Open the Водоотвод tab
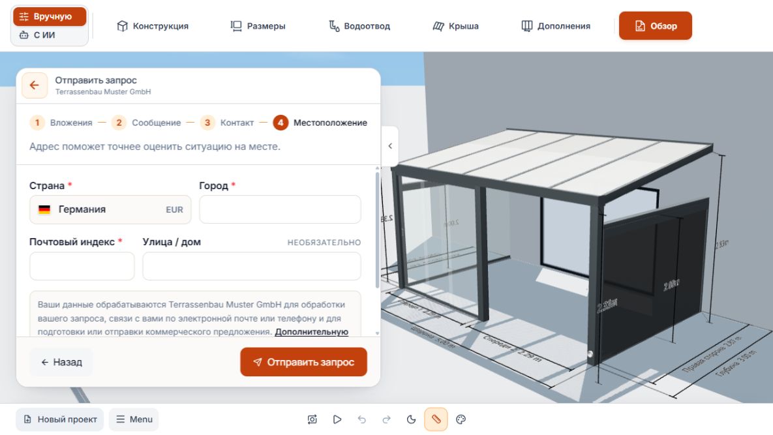This screenshot has width=773, height=435. pos(359,26)
